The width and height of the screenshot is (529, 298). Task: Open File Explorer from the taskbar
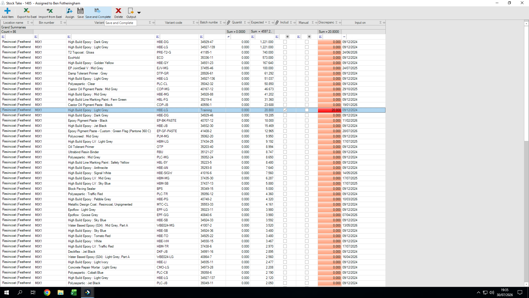(60, 292)
